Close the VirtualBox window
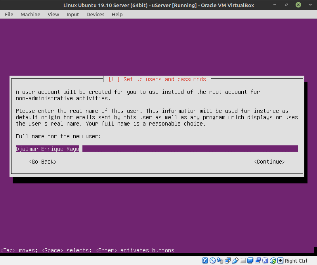The image size is (317, 265). [298, 5]
